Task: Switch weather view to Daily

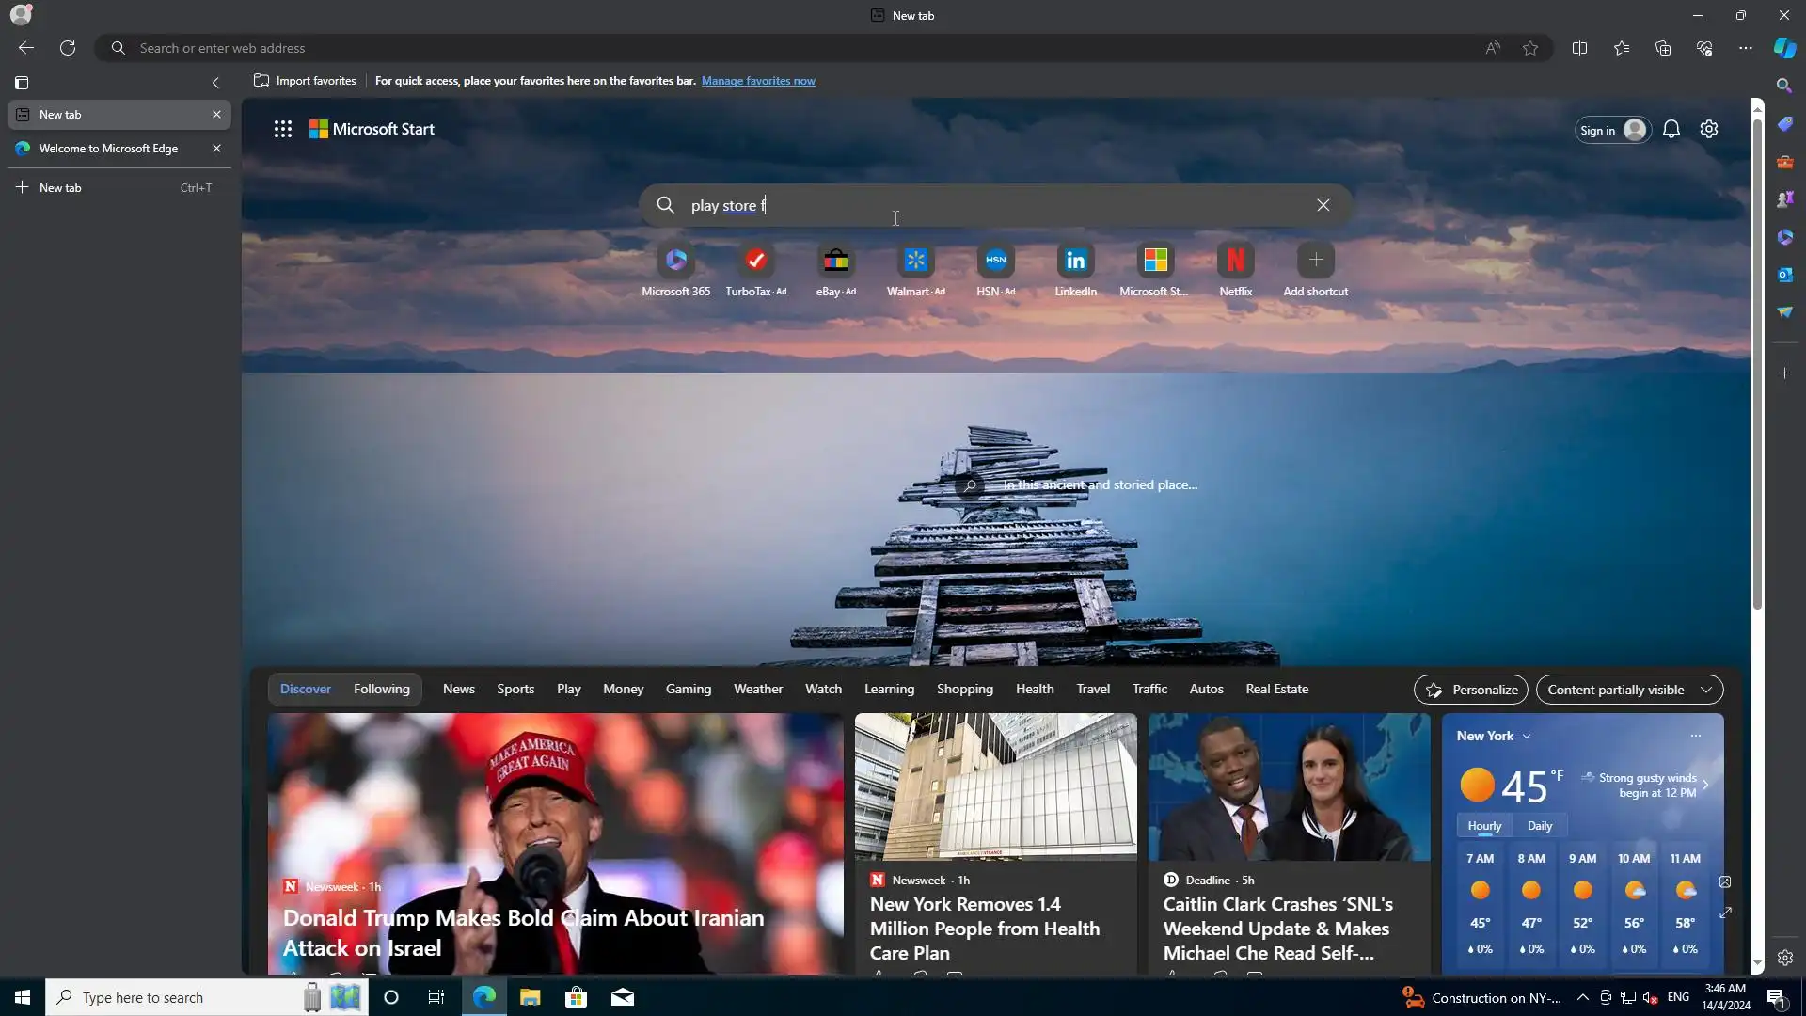Action: [1539, 826]
